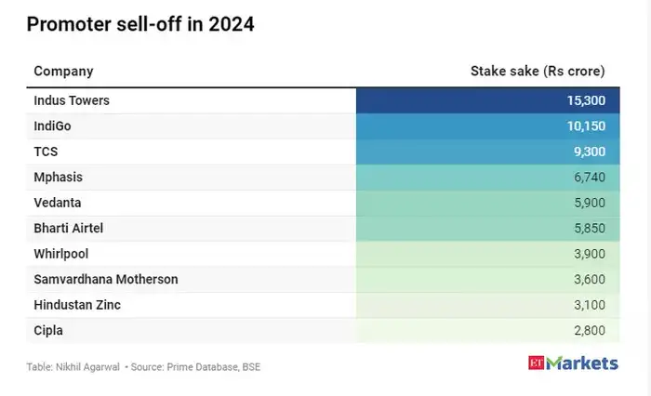Click the Mphasis company name

tap(59, 178)
